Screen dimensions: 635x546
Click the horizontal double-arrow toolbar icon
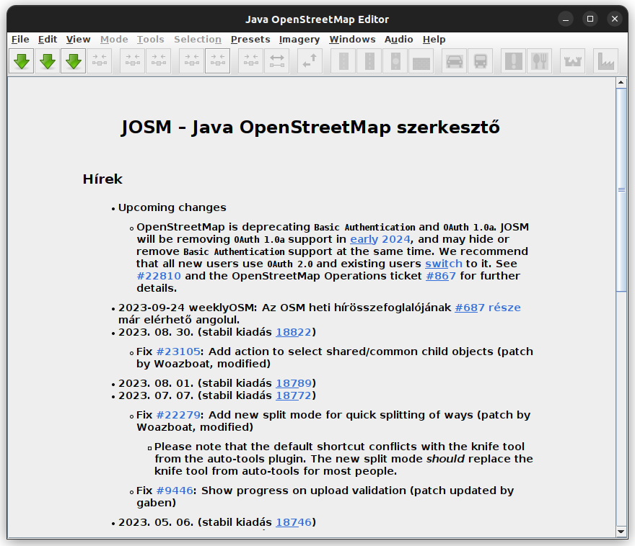coord(276,61)
